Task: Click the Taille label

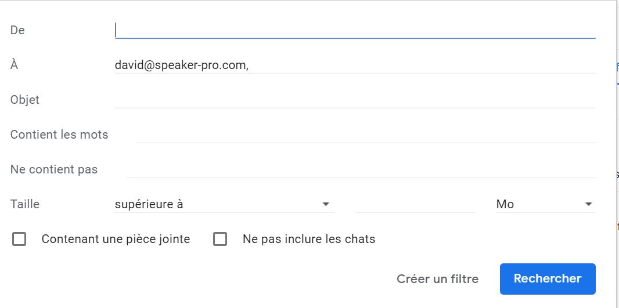Action: tap(25, 204)
